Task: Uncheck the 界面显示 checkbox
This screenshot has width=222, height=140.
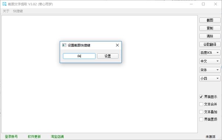Action: coord(201,97)
